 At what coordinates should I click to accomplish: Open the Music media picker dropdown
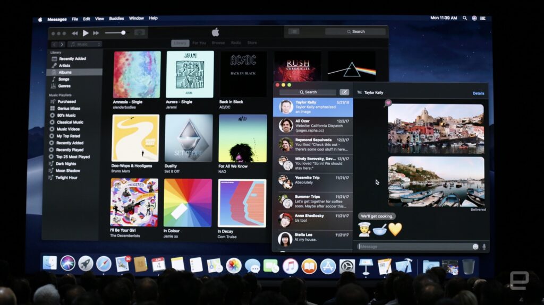click(85, 44)
